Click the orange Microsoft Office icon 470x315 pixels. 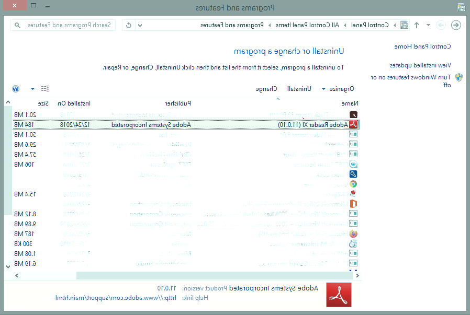pyautogui.click(x=353, y=204)
